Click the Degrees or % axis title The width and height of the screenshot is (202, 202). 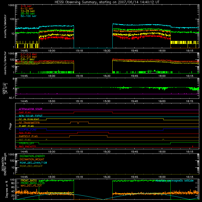7,189
